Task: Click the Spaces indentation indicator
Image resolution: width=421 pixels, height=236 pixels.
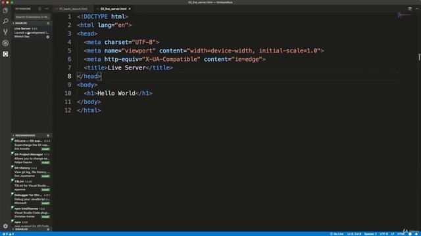Action: (x=370, y=234)
